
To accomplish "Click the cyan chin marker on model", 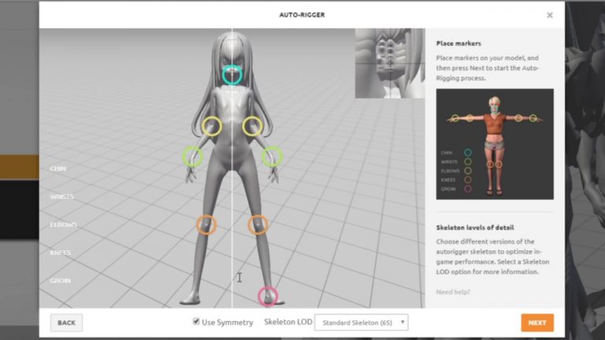I will 232,74.
